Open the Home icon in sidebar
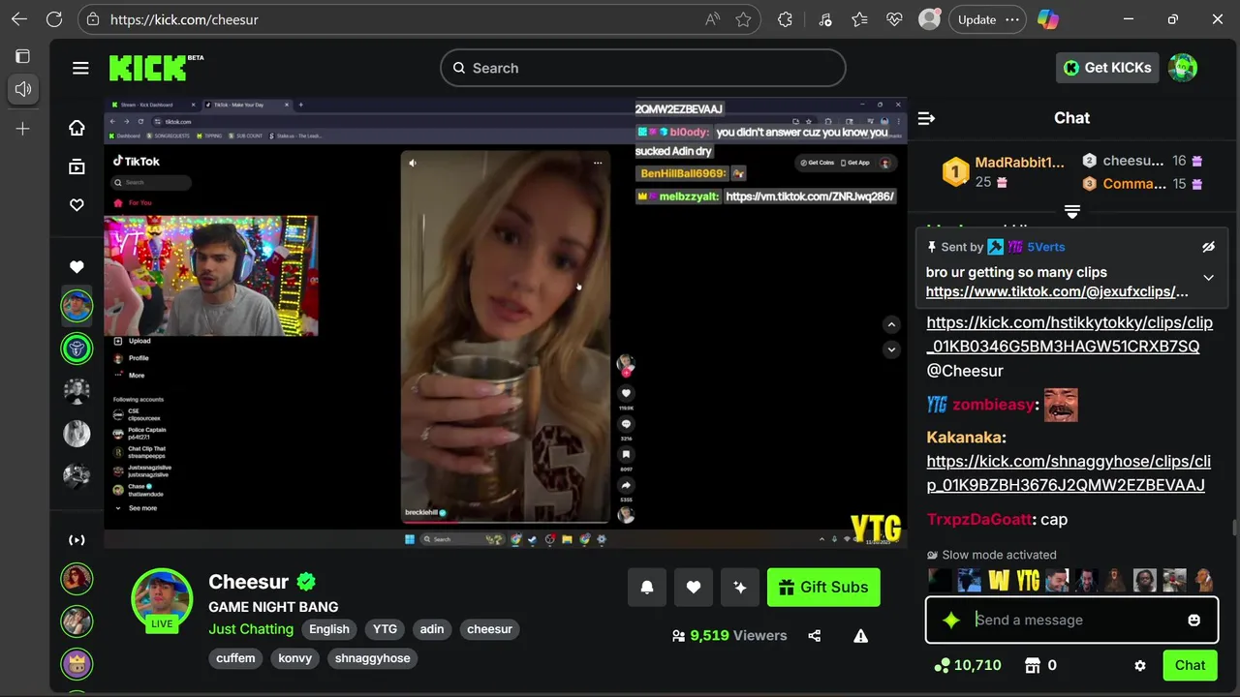Image resolution: width=1240 pixels, height=697 pixels. [x=77, y=128]
